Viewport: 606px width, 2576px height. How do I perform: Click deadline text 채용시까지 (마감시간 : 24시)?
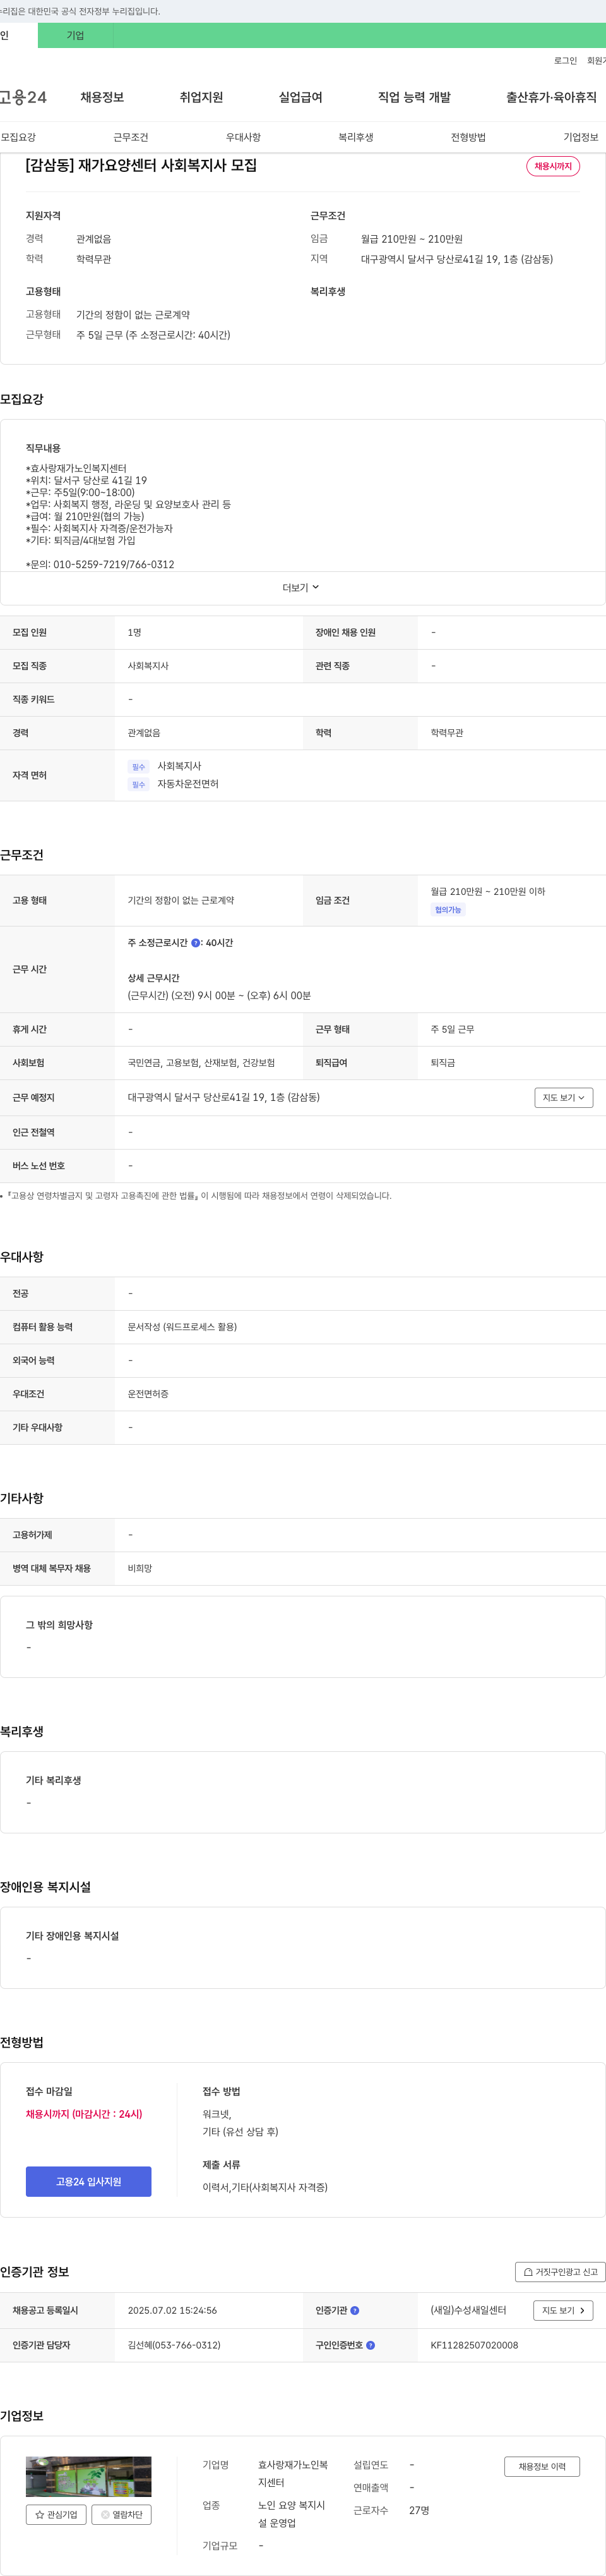84,2114
